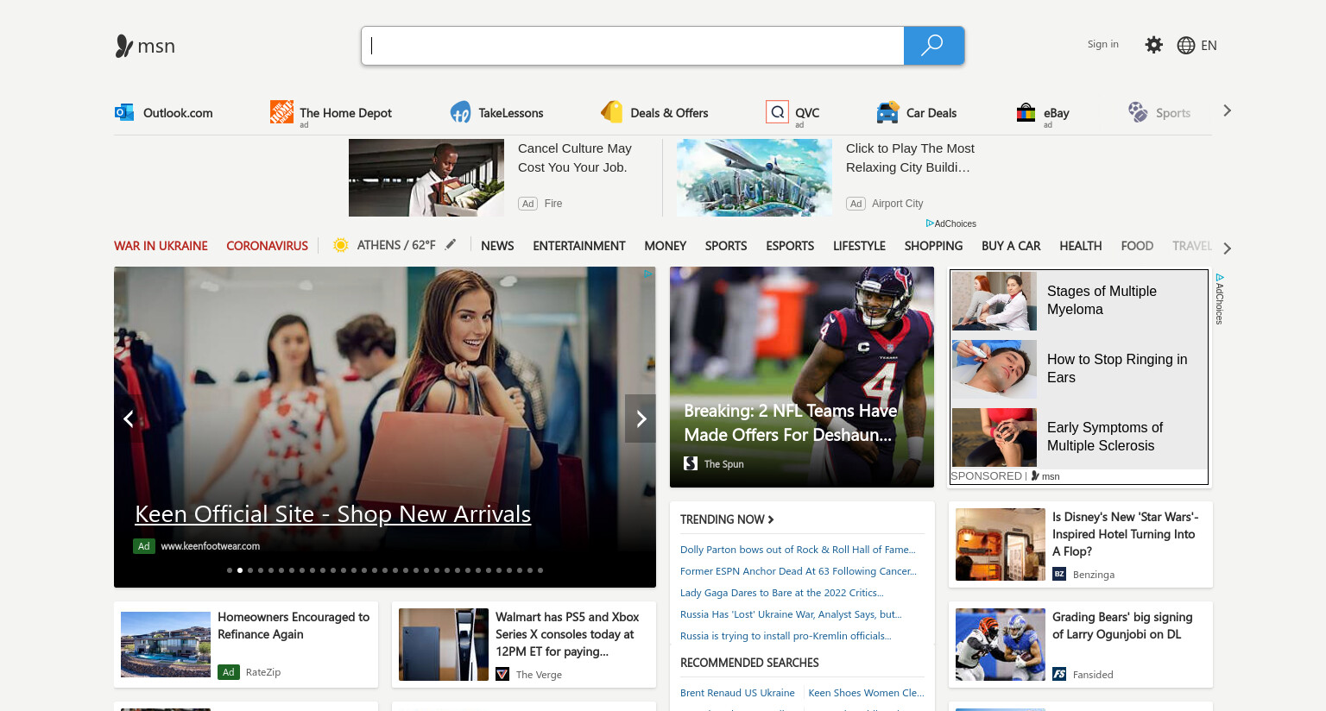Open Stages of Multiple Myeloma thumbnail

click(994, 301)
